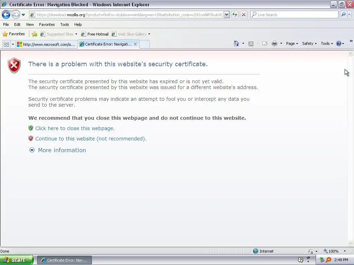Image resolution: width=354 pixels, height=265 pixels.
Task: Click here to close this webpage link
Action: (75, 128)
